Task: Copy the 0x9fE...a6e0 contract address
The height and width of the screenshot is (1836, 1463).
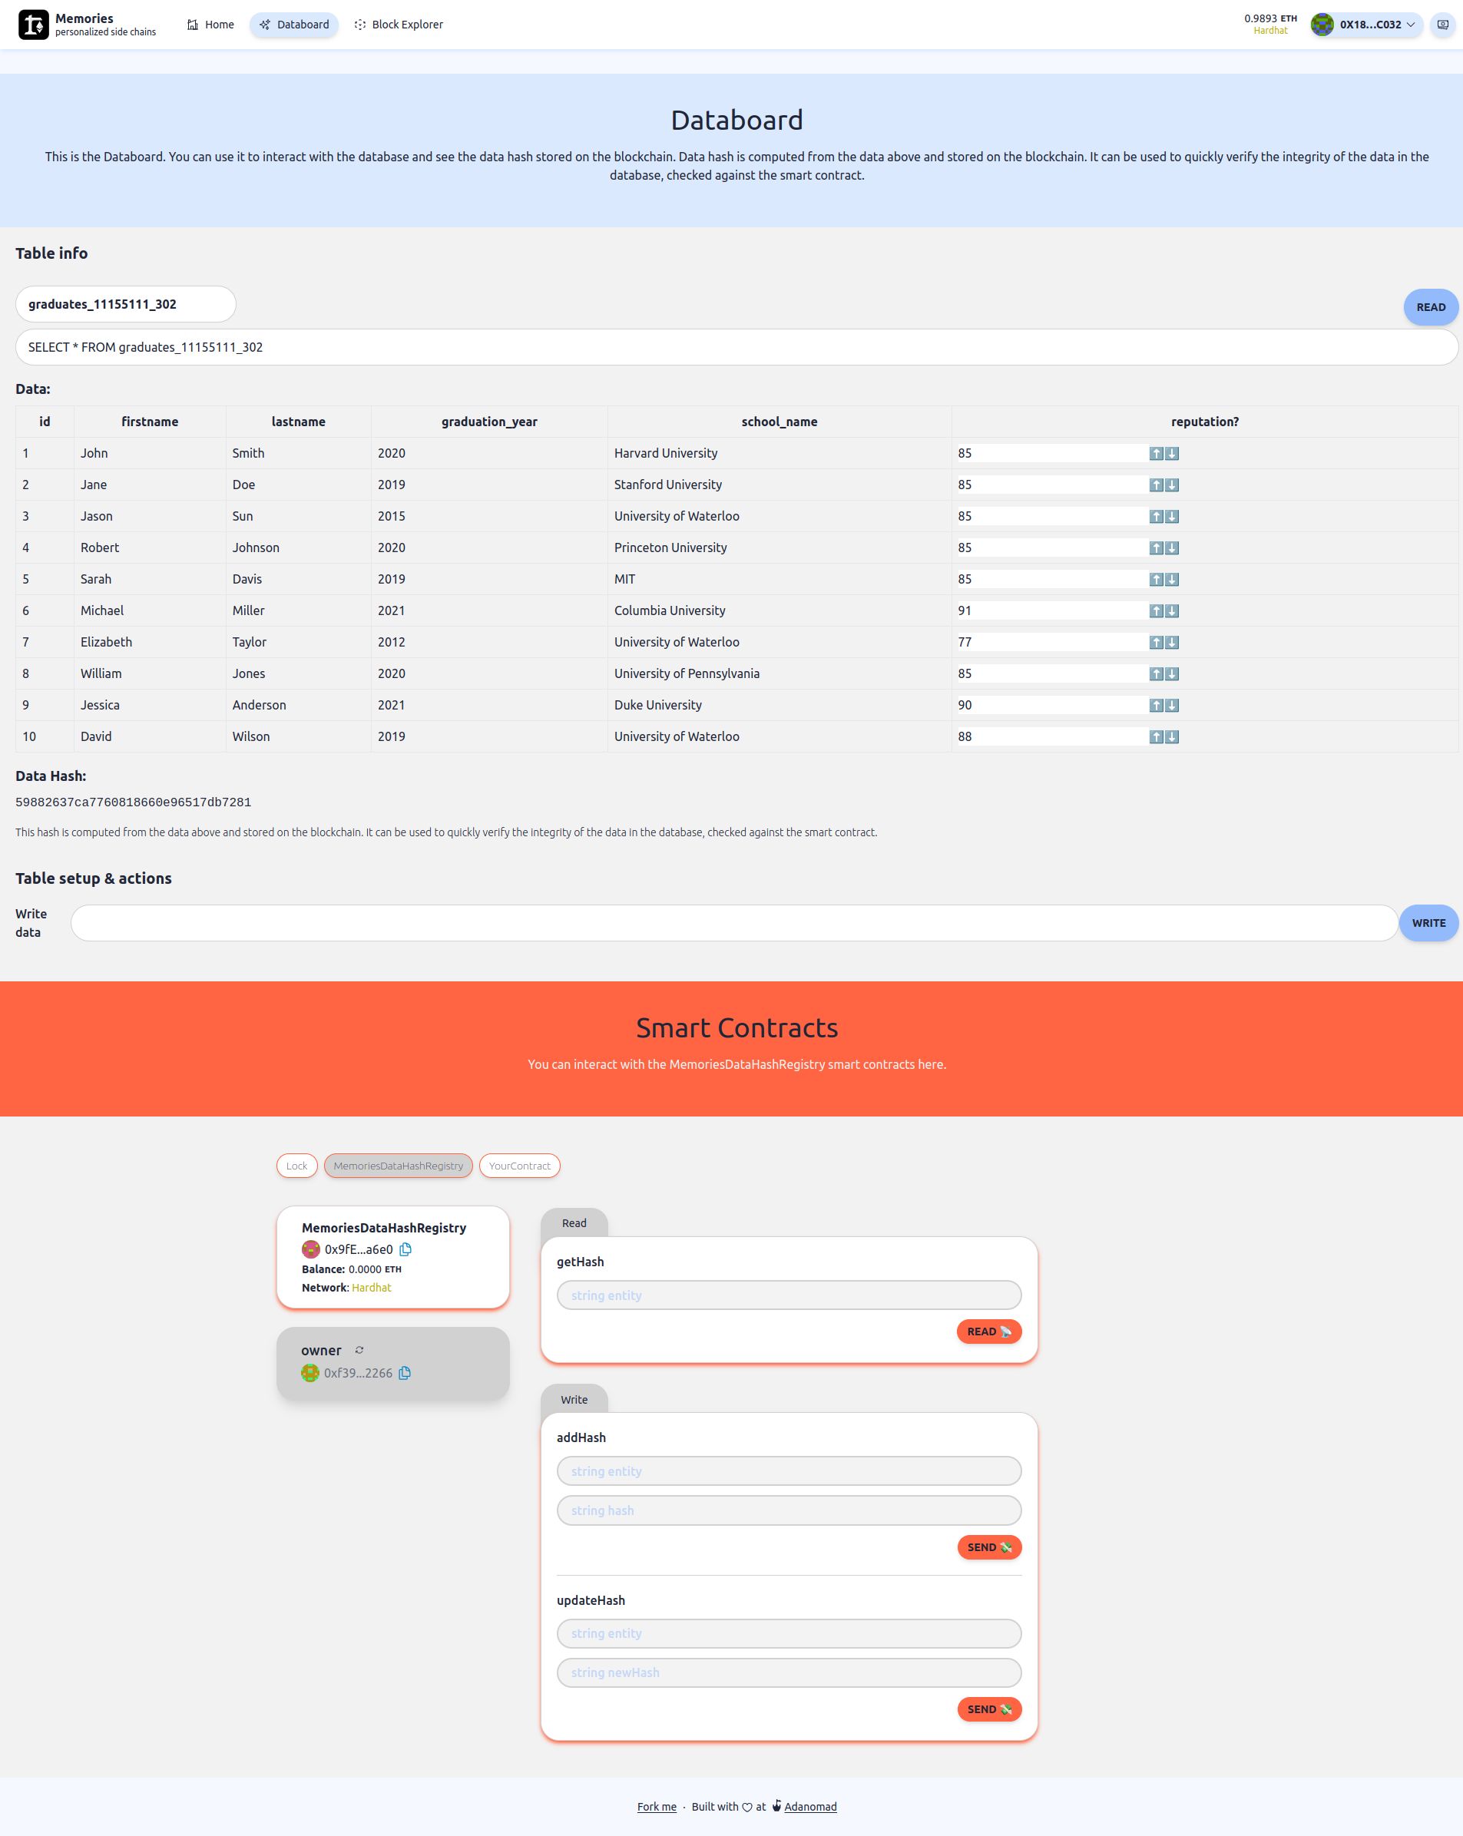Action: [405, 1249]
